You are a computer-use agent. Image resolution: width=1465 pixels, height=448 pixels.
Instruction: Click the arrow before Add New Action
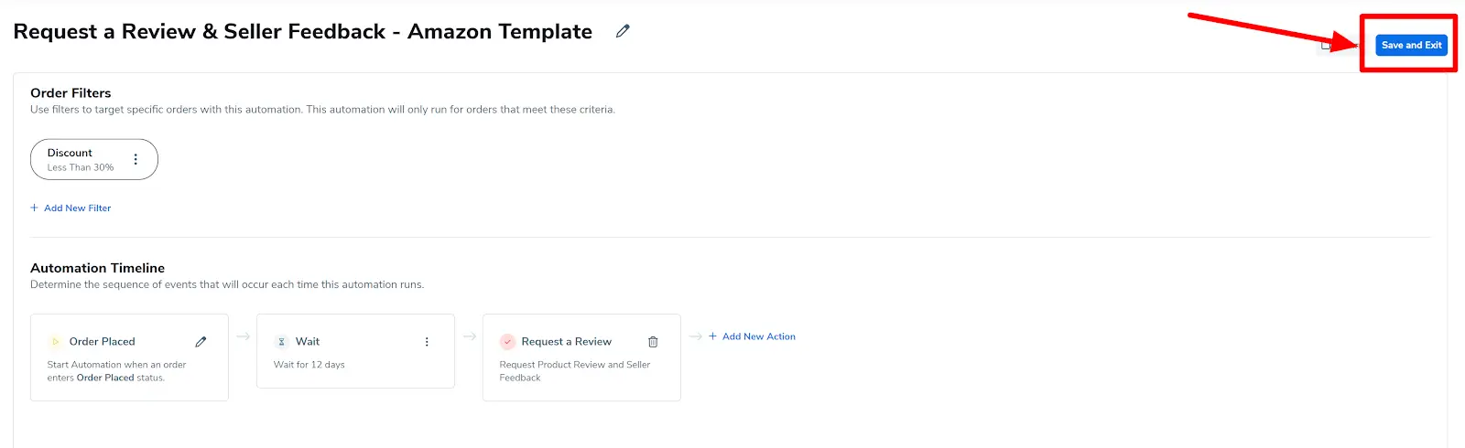[695, 336]
